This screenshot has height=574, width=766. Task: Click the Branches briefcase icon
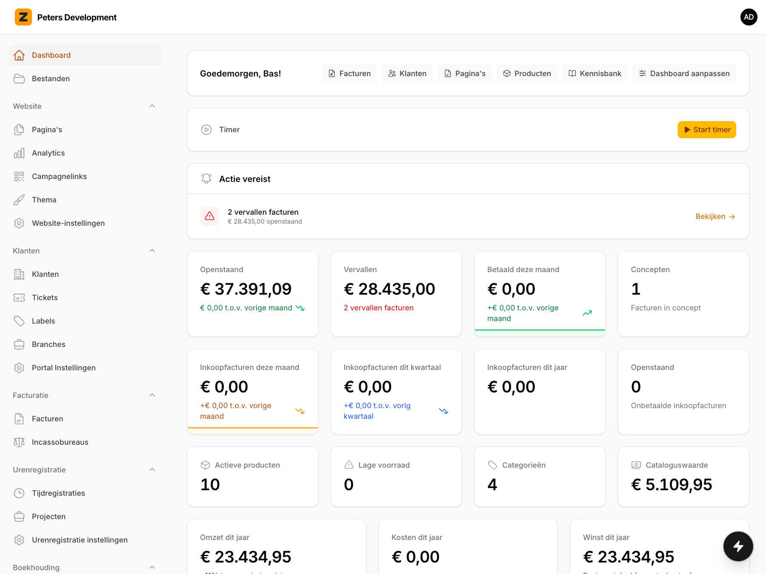[x=19, y=344]
